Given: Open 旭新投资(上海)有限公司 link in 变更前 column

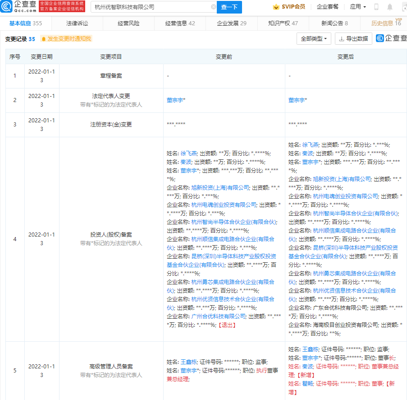Looking at the screenshot, I should click(x=220, y=187).
